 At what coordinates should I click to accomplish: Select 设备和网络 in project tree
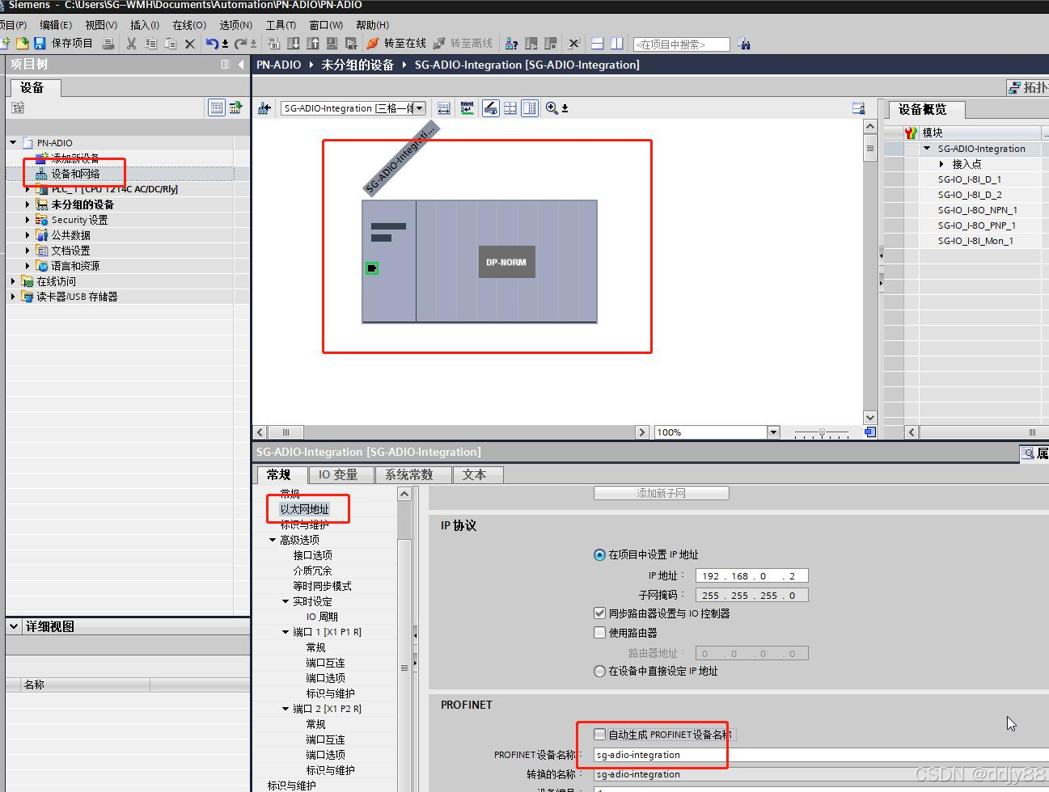(x=76, y=174)
